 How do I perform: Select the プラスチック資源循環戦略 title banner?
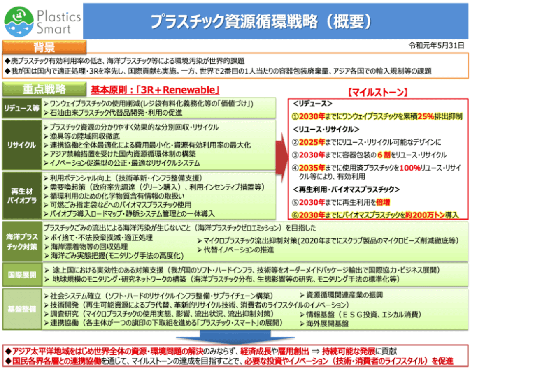pos(275,21)
